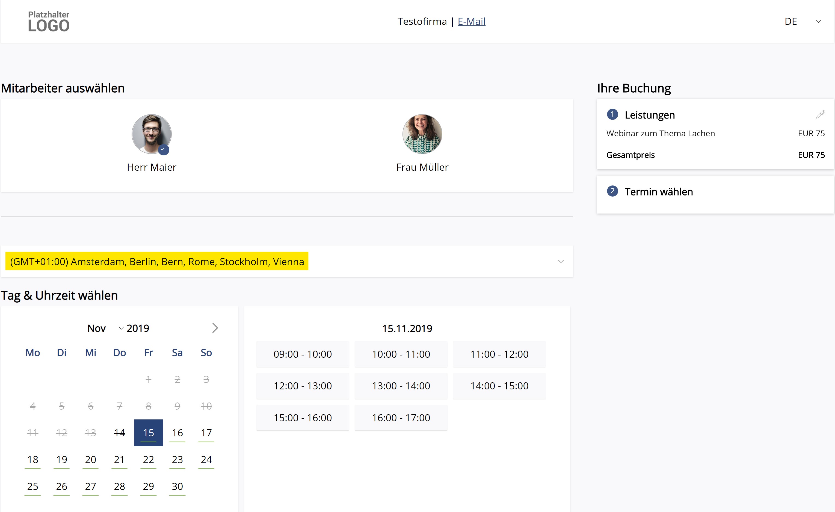Select calendar day 30
Screen dimensions: 835x512
click(x=177, y=486)
